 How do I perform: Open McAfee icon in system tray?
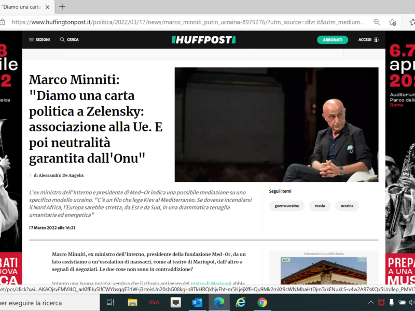point(381,302)
